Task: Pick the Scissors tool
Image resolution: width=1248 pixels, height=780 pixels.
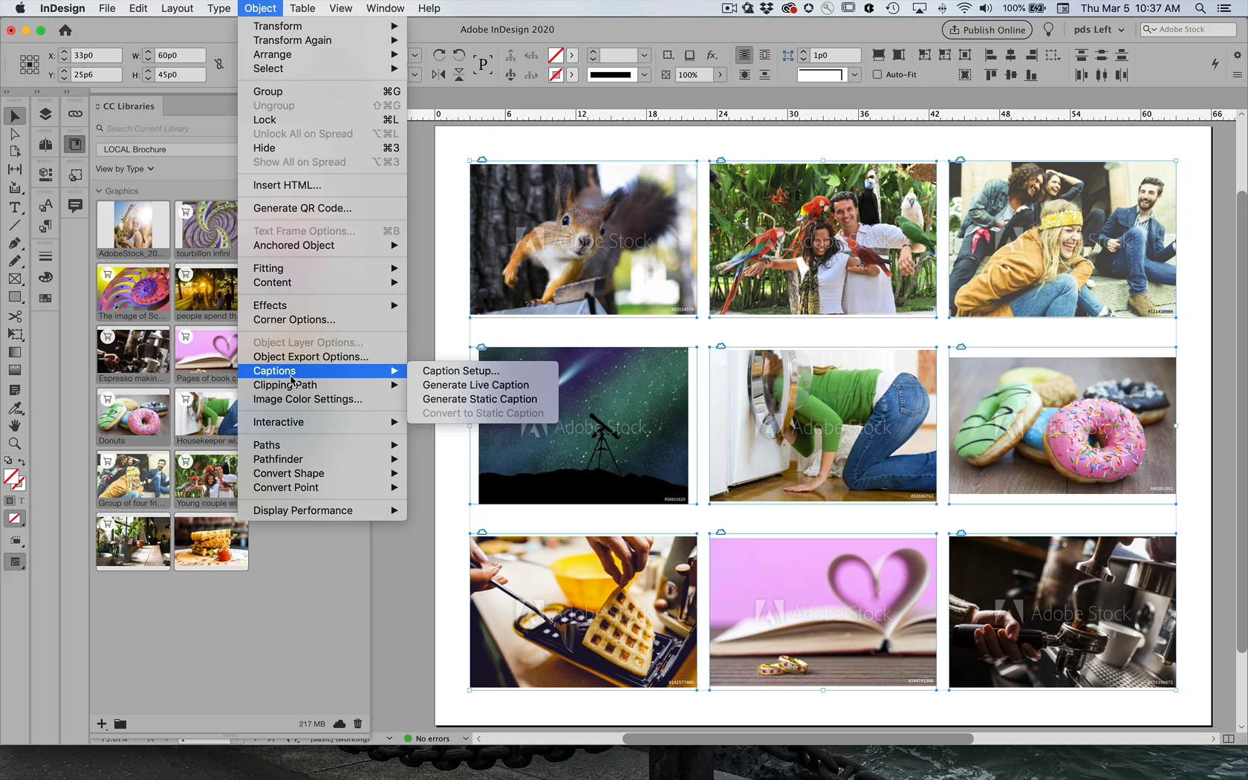Action: [15, 316]
